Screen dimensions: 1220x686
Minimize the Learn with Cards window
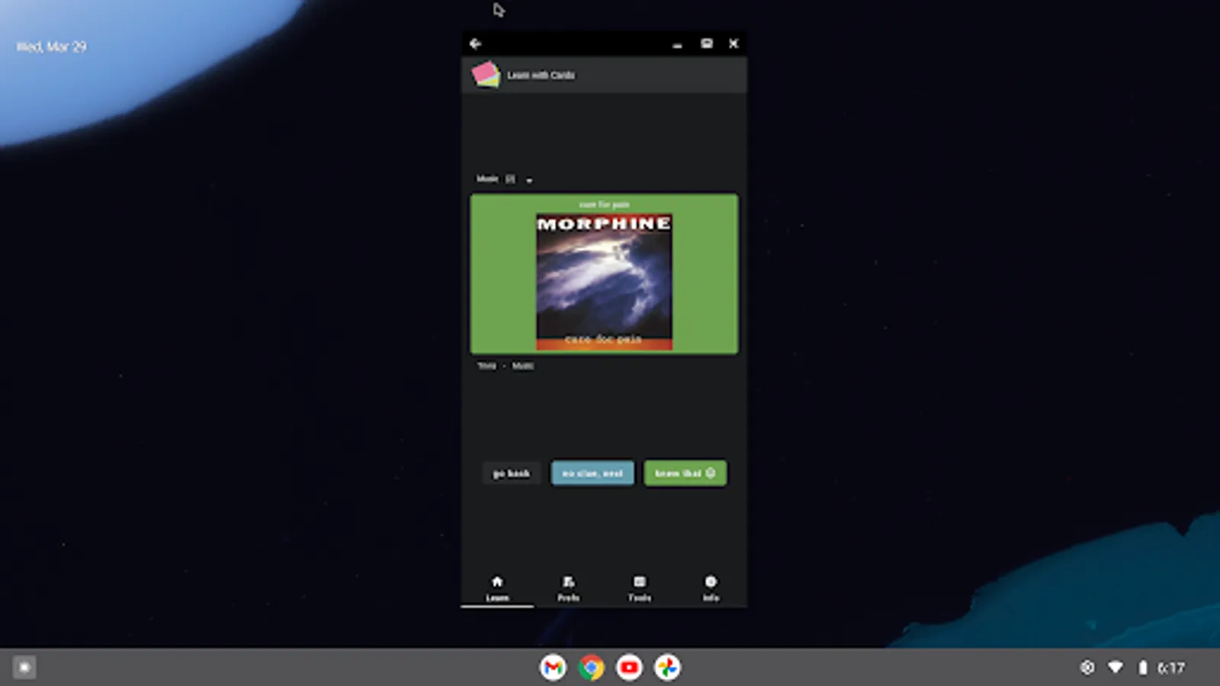pos(677,44)
